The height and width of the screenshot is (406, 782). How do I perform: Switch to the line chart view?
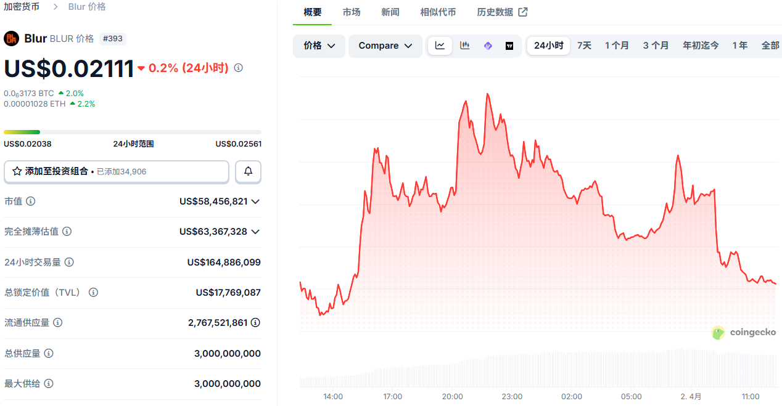(440, 46)
